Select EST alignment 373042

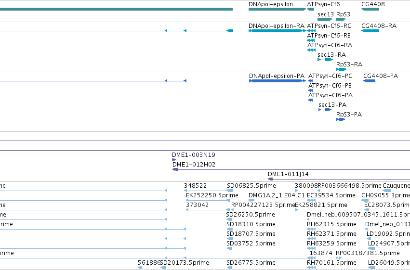208,210
